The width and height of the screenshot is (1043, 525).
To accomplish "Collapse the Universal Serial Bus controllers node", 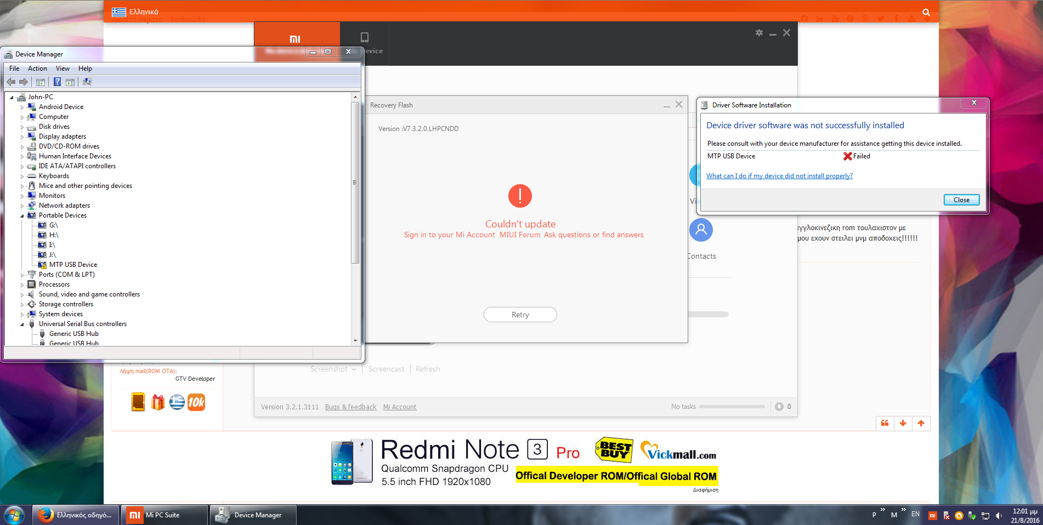I will (x=22, y=324).
